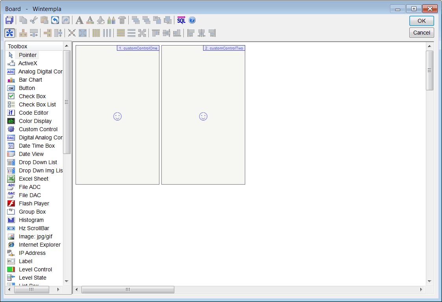This screenshot has height=302, width=442.
Task: Click the yellow vertical columns distribute icon
Action: (x=96, y=33)
